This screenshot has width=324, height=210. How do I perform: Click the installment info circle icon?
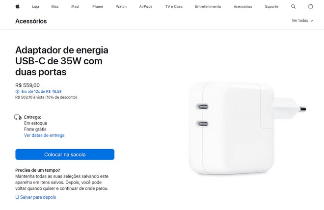coord(17,91)
